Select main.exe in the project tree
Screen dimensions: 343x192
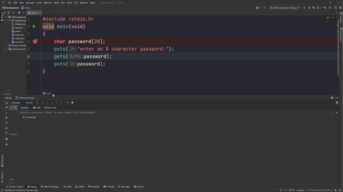pyautogui.click(x=18, y=35)
